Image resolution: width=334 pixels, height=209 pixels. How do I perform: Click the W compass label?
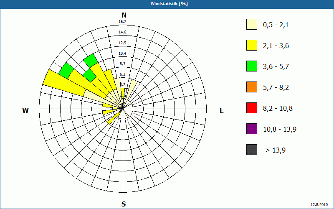click(25, 110)
